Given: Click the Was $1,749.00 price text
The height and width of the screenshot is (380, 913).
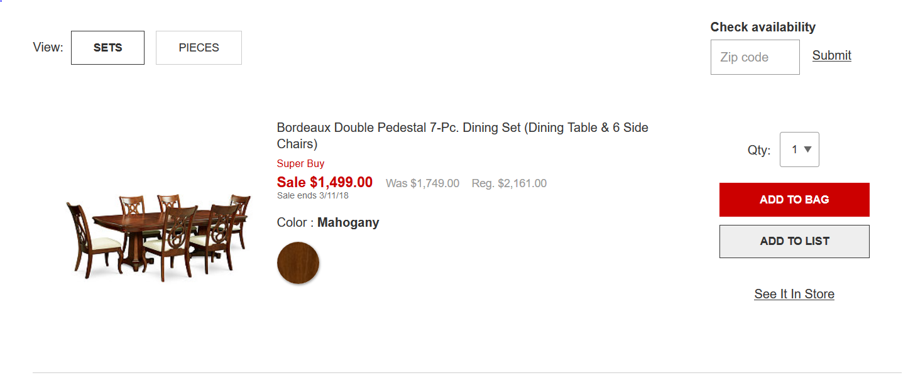Looking at the screenshot, I should tap(422, 183).
